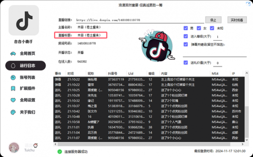Click the 实时观看 button
Screen dimensions: 253x157
[x=237, y=20]
